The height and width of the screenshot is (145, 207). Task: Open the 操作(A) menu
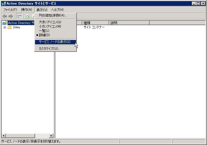[26, 10]
